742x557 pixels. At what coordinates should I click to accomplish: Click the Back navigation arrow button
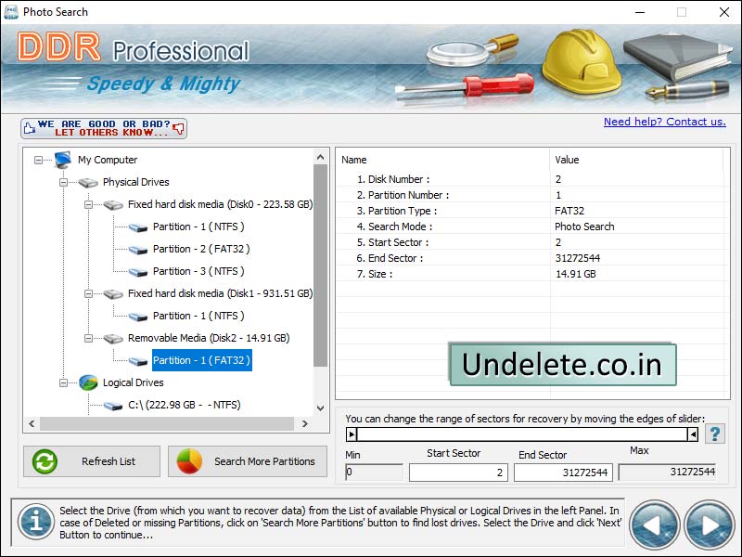point(653,525)
